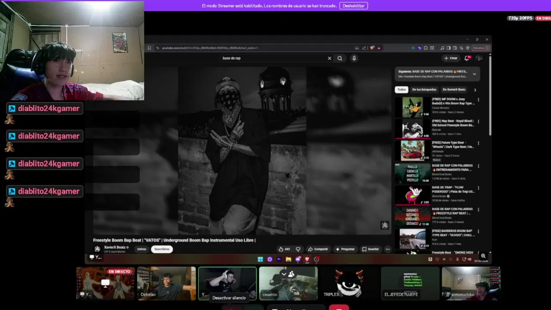Open options for Future Type Beat "Wheels"
The height and width of the screenshot is (310, 551).
(478, 143)
